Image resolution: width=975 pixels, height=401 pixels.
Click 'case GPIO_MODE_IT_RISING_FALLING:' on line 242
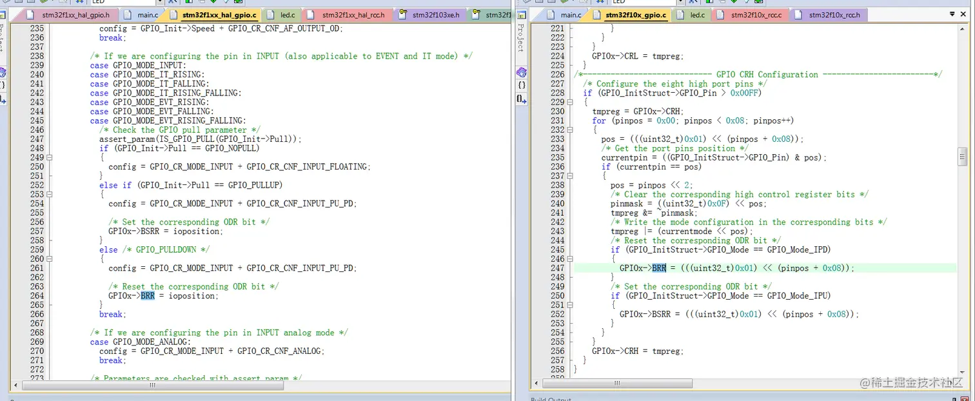pyautogui.click(x=166, y=93)
